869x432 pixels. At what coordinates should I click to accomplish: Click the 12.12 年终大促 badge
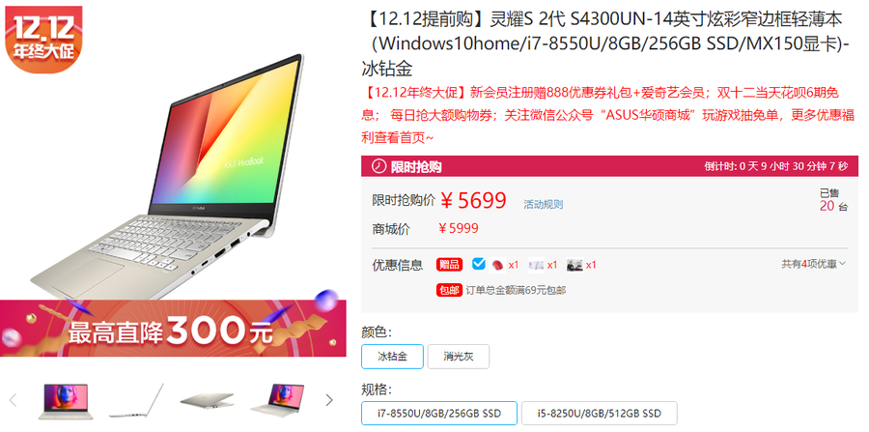coord(43,39)
